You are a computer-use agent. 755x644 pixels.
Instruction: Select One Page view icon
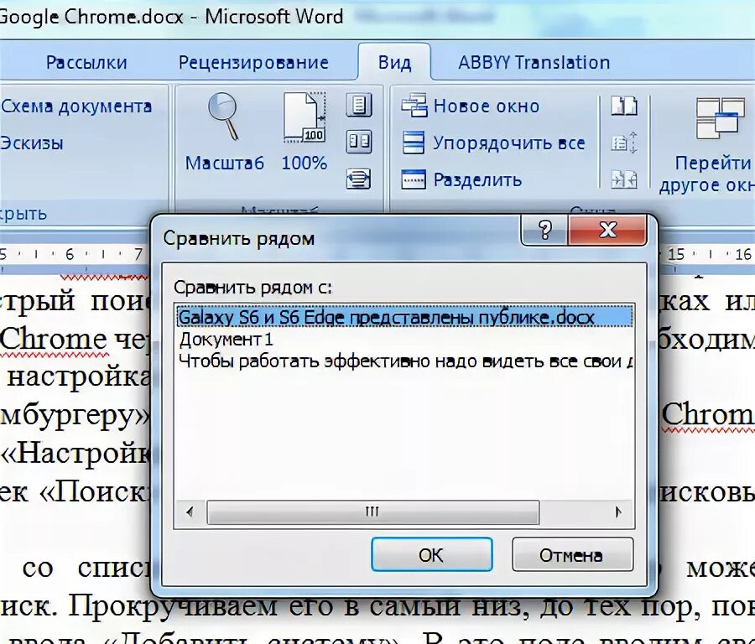359,105
